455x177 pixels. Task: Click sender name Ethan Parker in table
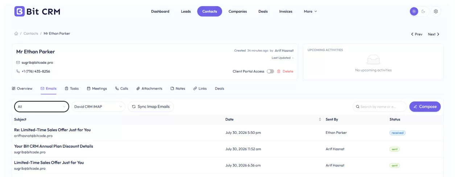point(336,133)
